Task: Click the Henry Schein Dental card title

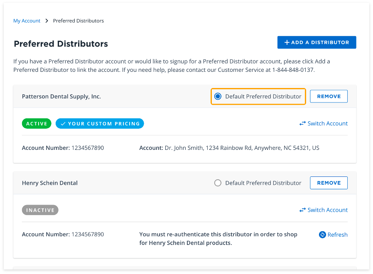Action: (50, 183)
